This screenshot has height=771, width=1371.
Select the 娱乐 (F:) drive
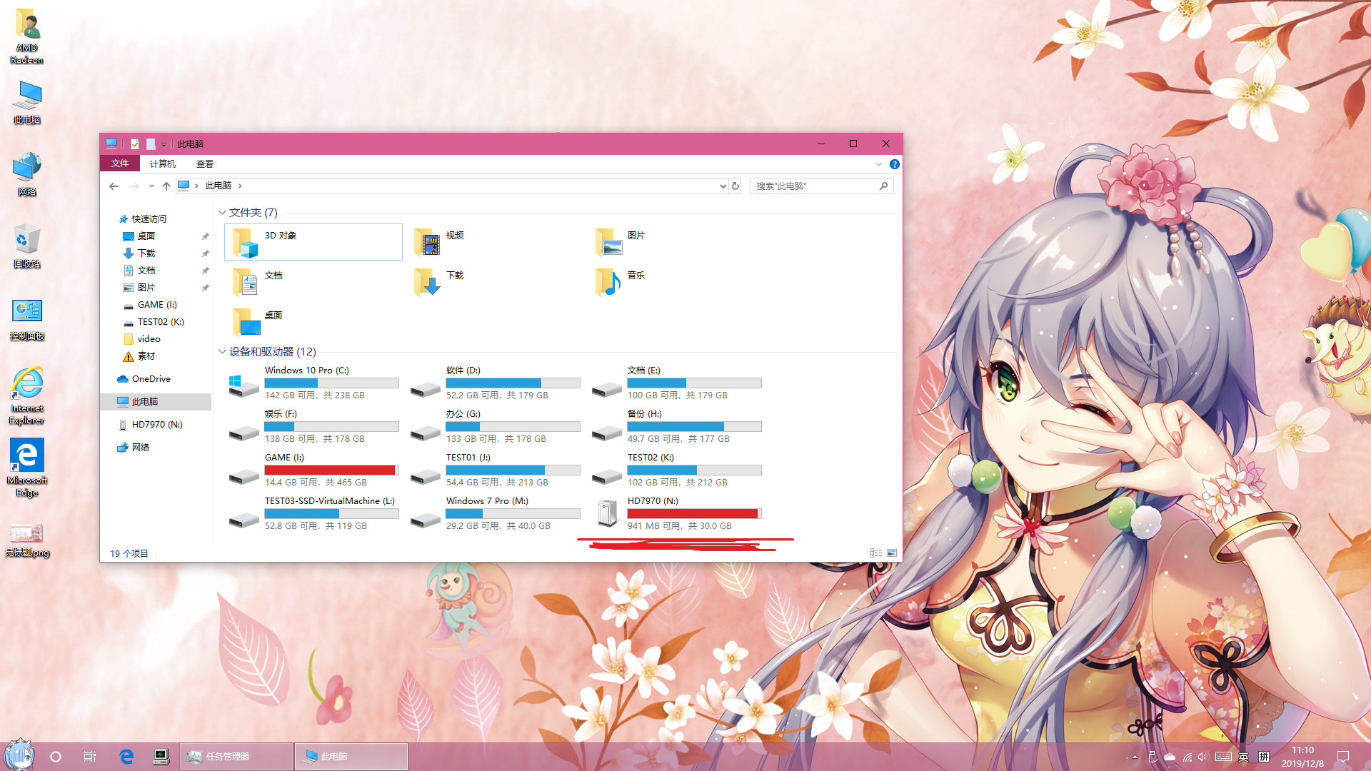click(x=313, y=426)
